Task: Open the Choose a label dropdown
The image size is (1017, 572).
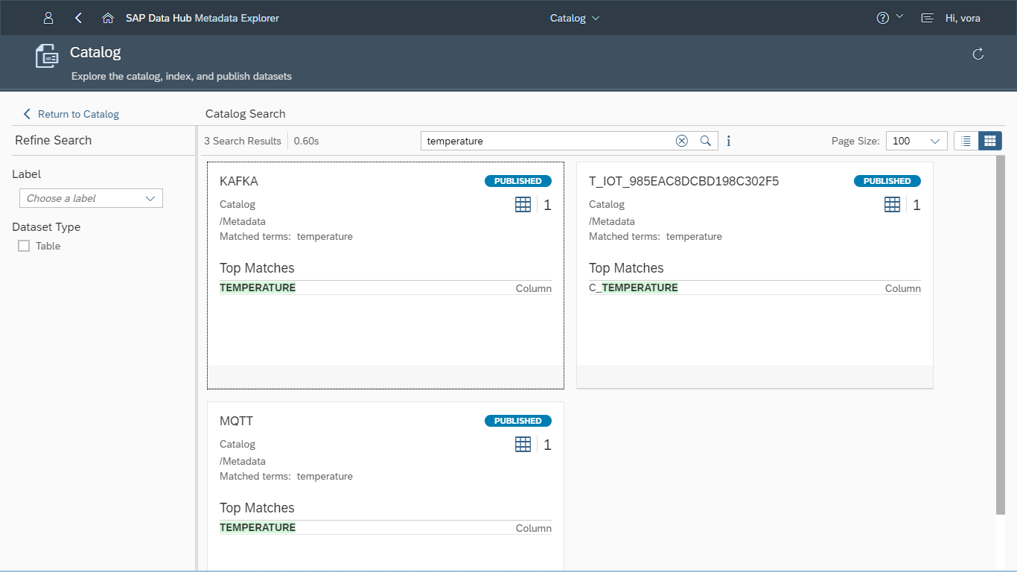Action: [90, 198]
